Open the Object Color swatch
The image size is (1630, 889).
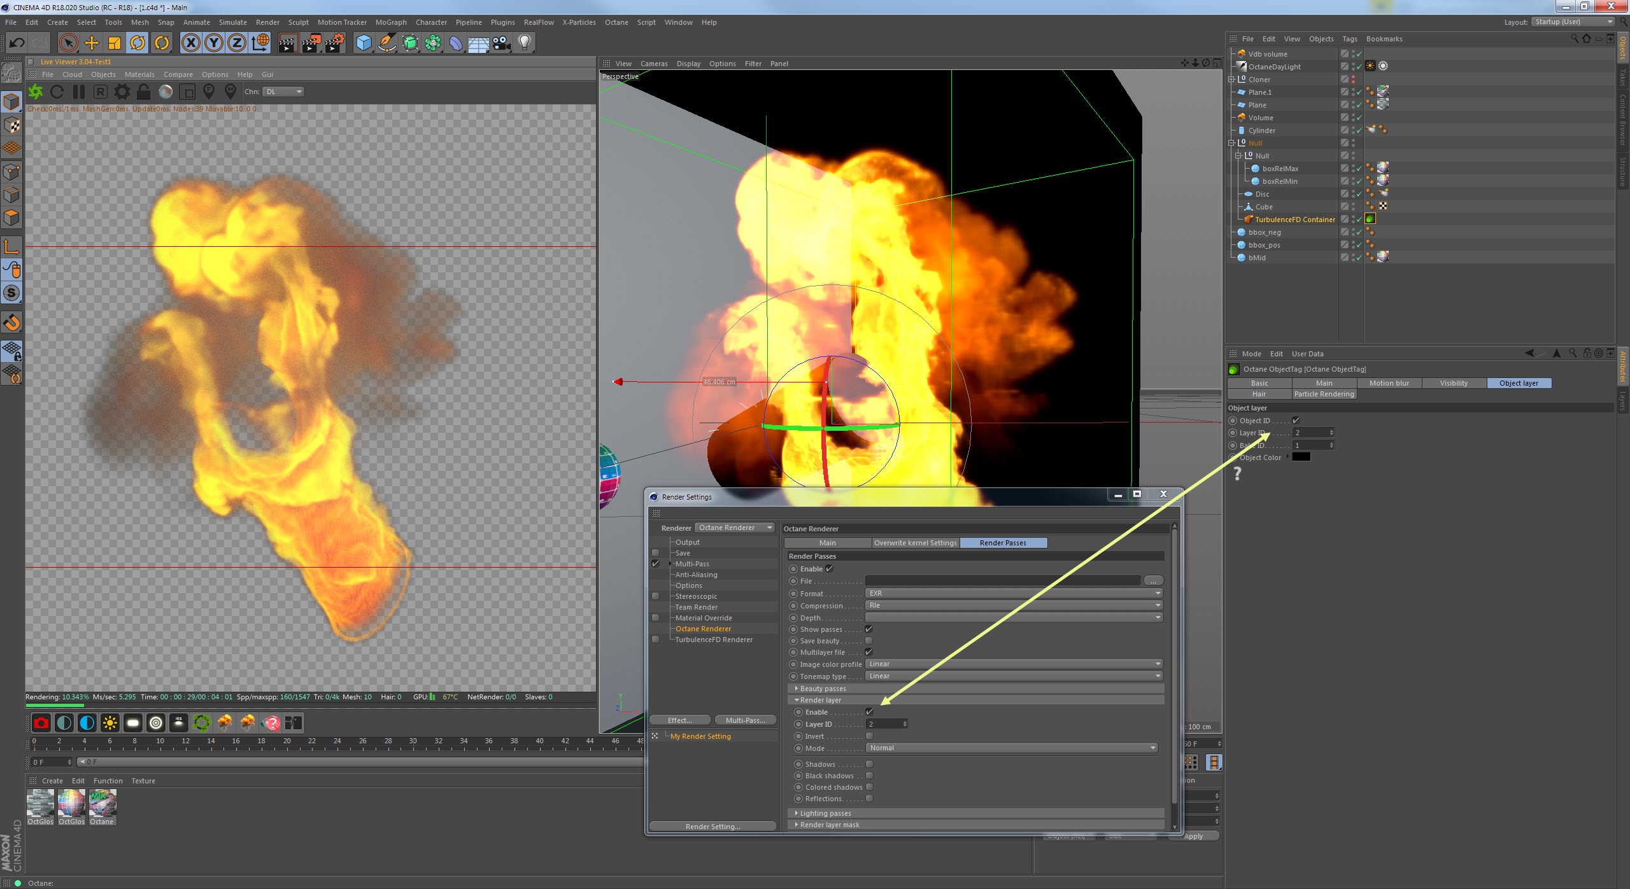click(x=1301, y=457)
